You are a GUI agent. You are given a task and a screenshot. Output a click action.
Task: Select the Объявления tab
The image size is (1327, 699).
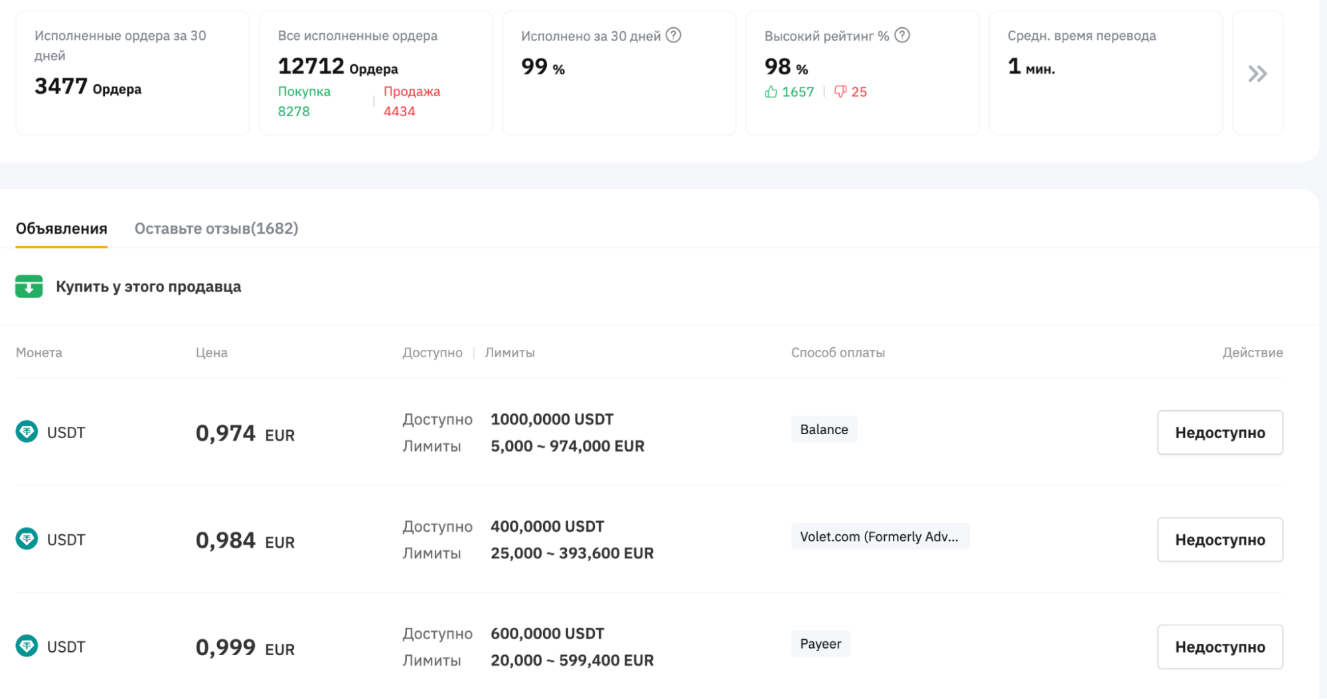pyautogui.click(x=62, y=228)
